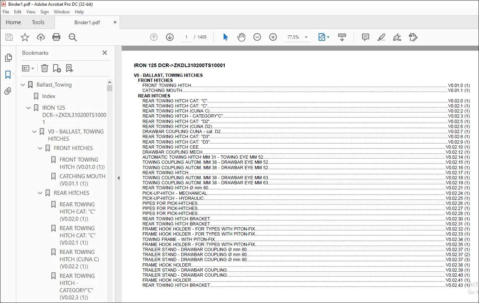
Task: Open bookmarks options menu dropdown
Action: (x=28, y=68)
